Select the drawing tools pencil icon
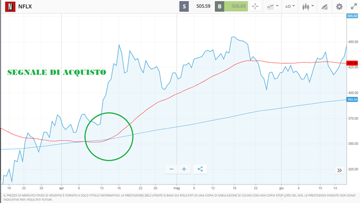The height and width of the screenshot is (203, 360). click(x=325, y=7)
